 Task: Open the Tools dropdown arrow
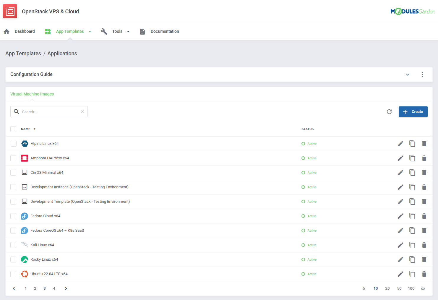tap(128, 31)
